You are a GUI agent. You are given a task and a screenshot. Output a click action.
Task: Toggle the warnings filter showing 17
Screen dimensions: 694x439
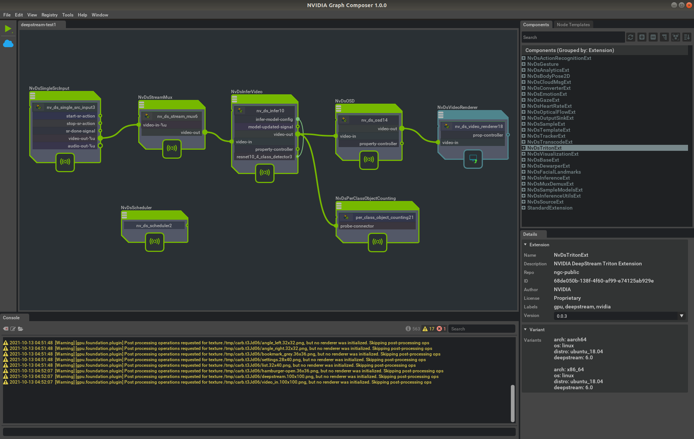(x=428, y=329)
